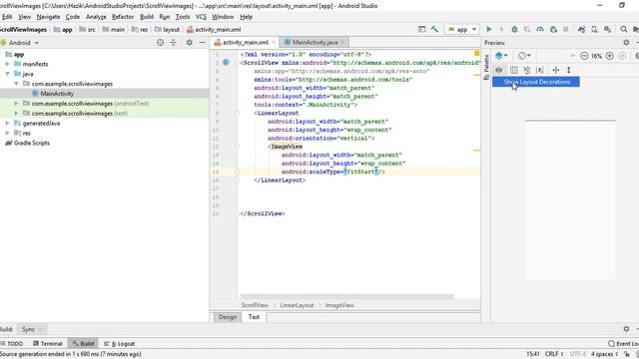Click the class gutter icon beside ScrollView line
This screenshot has height=359, width=639.
tap(226, 62)
